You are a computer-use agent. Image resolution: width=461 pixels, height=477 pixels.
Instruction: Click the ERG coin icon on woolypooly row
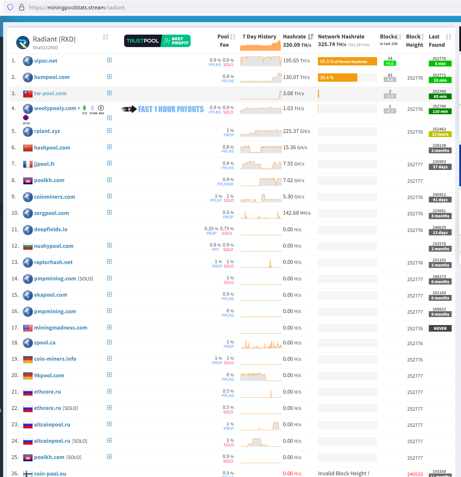tap(101, 108)
